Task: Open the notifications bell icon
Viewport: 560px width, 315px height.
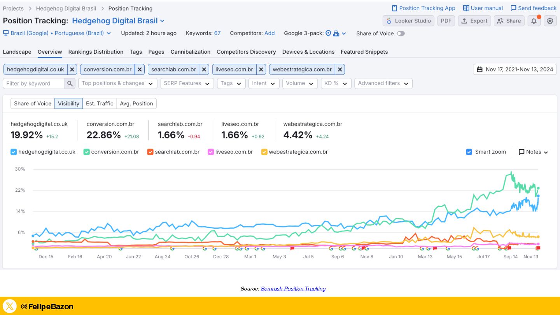Action: click(x=534, y=21)
